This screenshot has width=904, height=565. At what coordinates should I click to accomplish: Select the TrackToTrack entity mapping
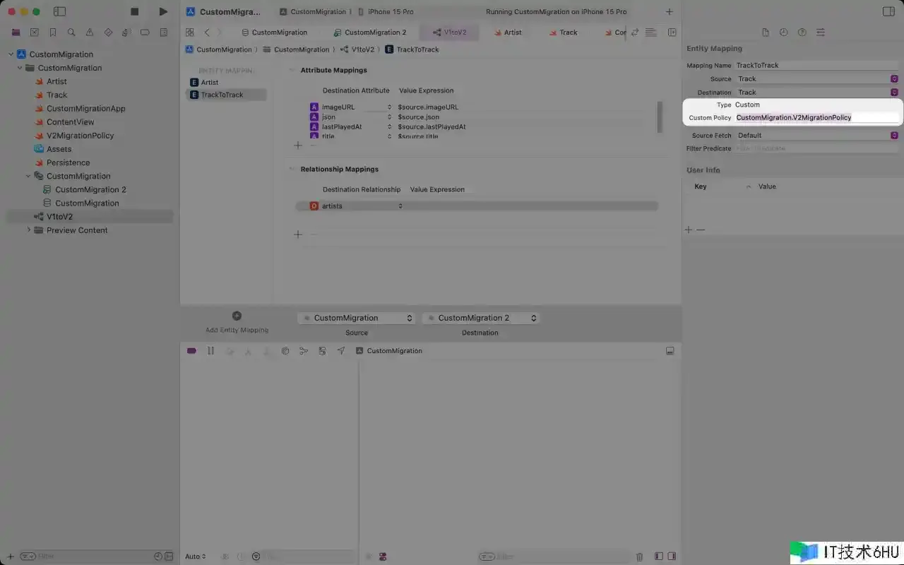click(x=226, y=95)
